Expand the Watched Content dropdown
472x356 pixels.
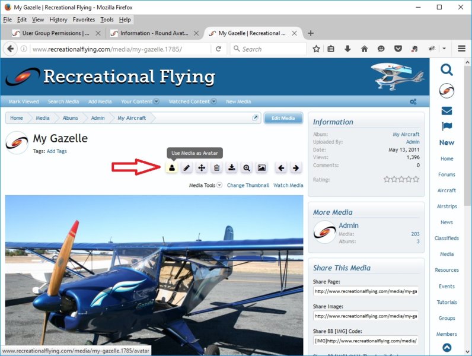pyautogui.click(x=192, y=101)
